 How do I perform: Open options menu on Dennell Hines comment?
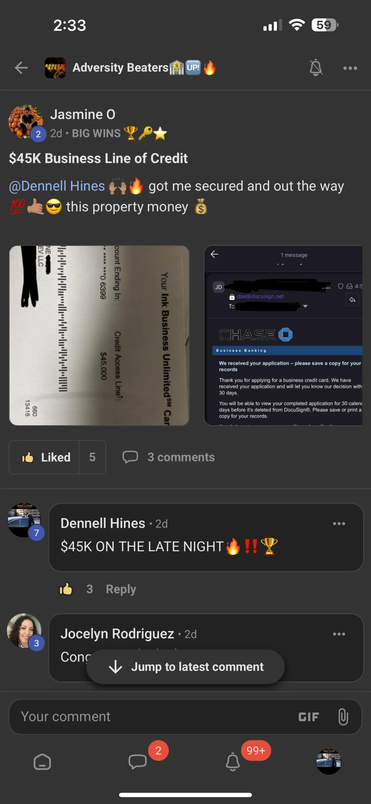[x=339, y=524]
